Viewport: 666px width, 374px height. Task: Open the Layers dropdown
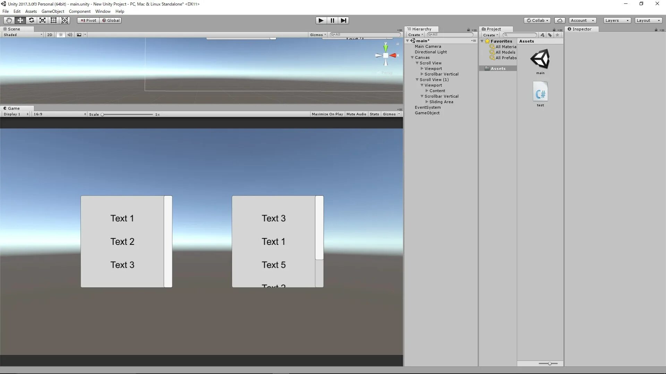[x=617, y=20]
